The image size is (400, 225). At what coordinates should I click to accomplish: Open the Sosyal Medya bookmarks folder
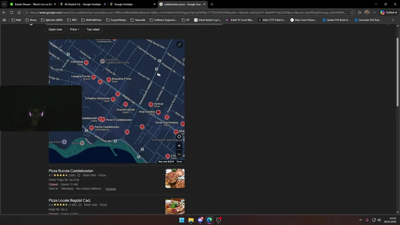[x=116, y=20]
